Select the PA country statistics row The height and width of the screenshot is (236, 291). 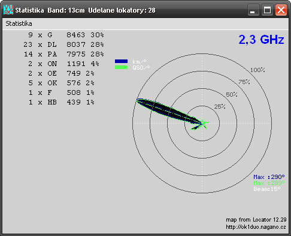[x=64, y=54]
